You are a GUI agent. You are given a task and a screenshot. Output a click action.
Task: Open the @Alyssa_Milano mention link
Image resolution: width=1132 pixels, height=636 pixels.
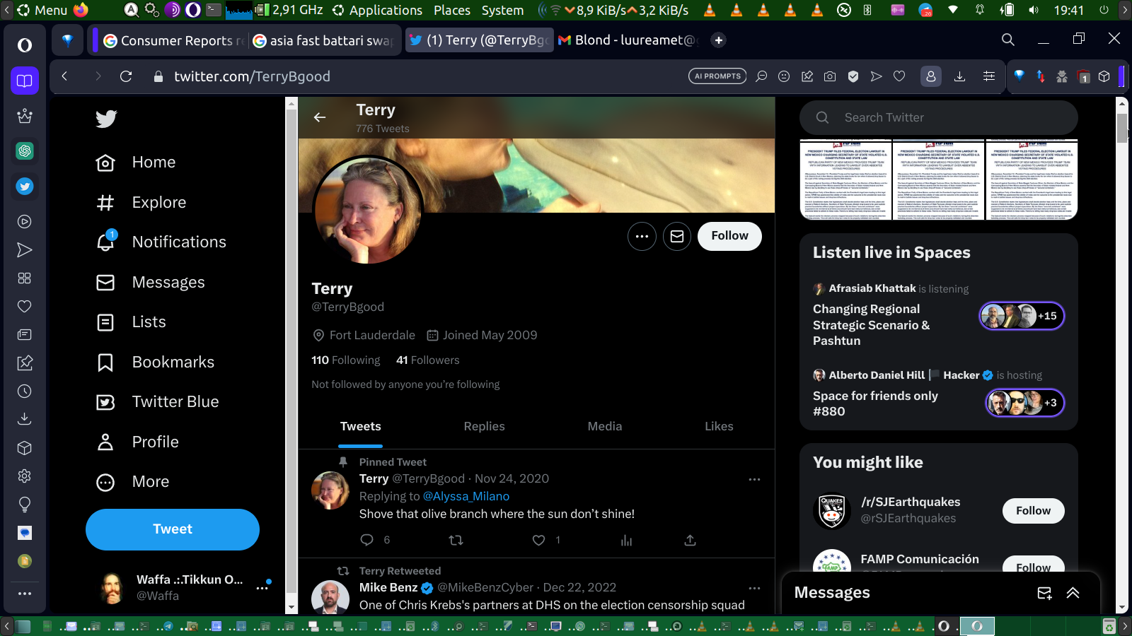tap(466, 496)
